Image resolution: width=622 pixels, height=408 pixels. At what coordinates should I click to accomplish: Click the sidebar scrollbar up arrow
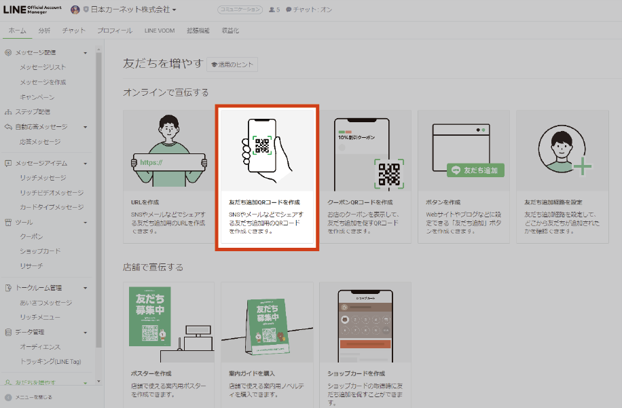[98, 50]
